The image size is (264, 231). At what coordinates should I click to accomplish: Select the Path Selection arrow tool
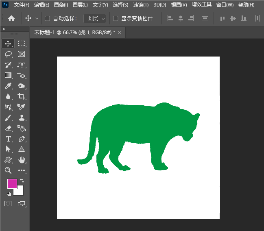click(x=8, y=149)
